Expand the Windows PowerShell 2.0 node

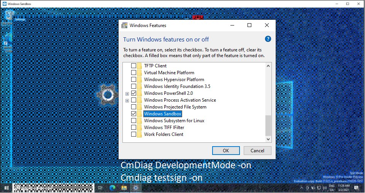(x=127, y=94)
